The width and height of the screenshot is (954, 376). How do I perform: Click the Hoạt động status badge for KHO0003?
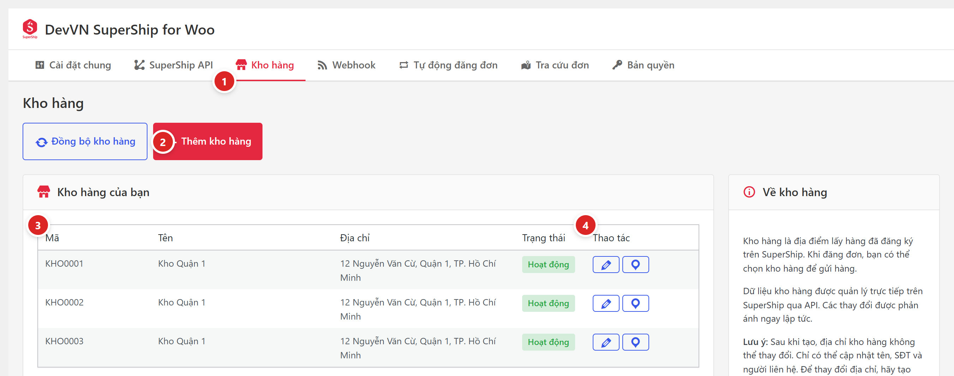(x=548, y=342)
